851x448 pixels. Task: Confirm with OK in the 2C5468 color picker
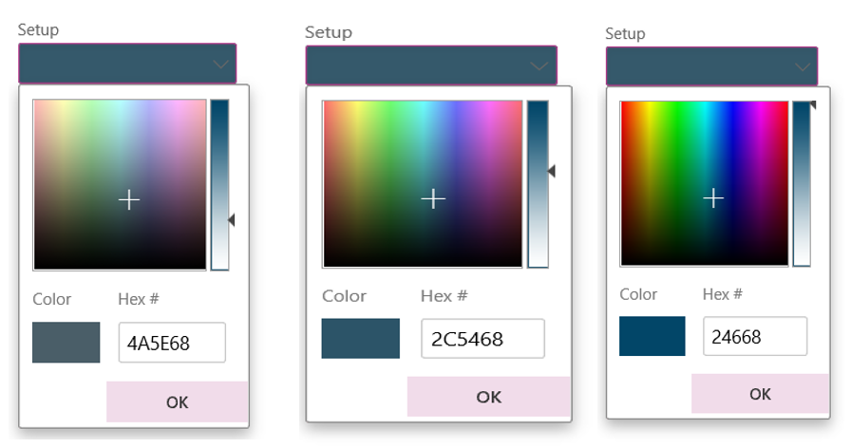tap(488, 397)
